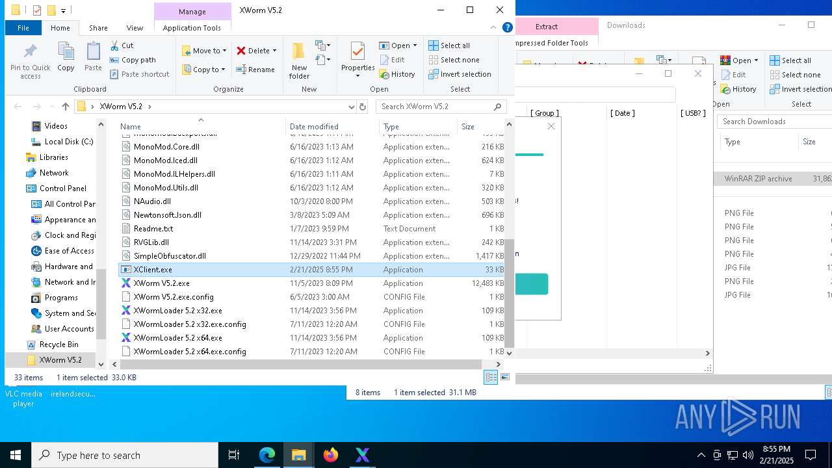Select Local Disk (C:) in sidebar
This screenshot has width=832, height=468.
[68, 142]
